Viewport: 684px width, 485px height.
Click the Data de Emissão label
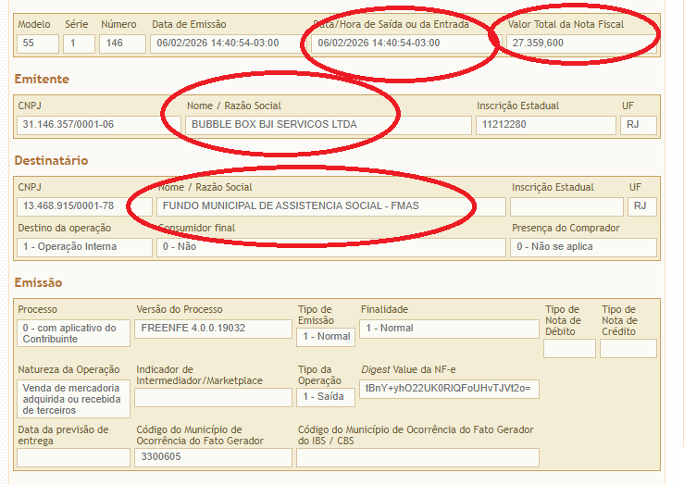(189, 24)
